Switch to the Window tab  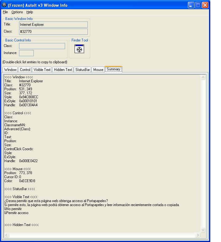pyautogui.click(x=10, y=70)
